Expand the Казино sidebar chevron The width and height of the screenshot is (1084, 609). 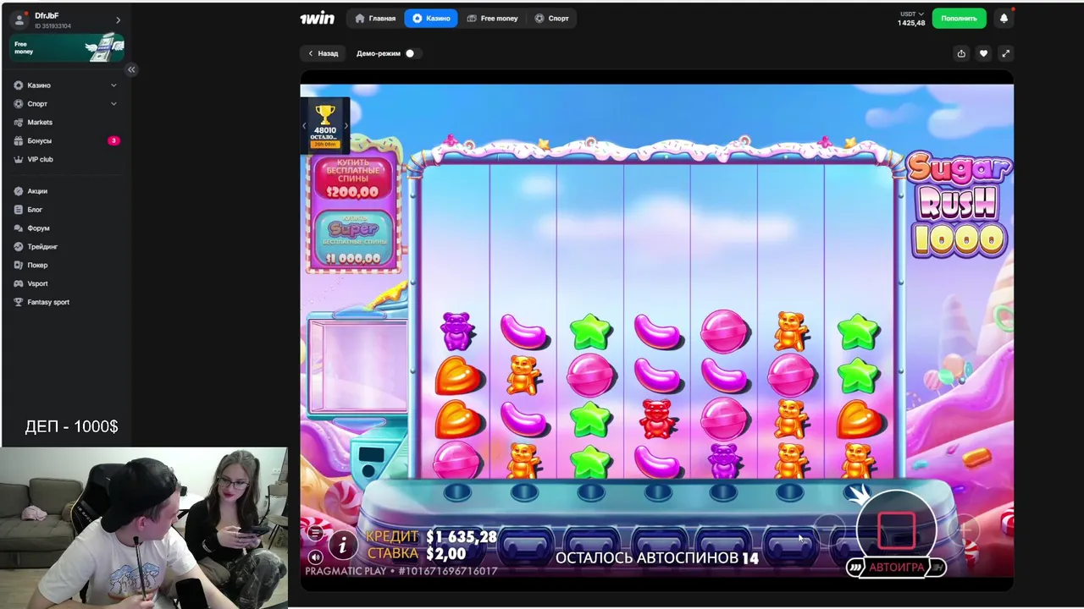coord(113,85)
